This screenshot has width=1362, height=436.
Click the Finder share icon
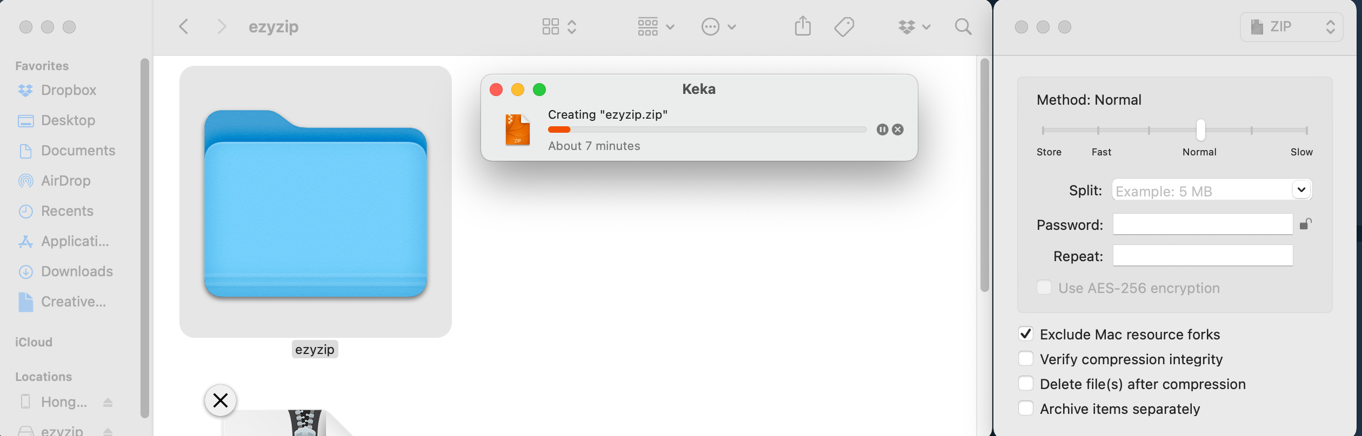point(803,26)
